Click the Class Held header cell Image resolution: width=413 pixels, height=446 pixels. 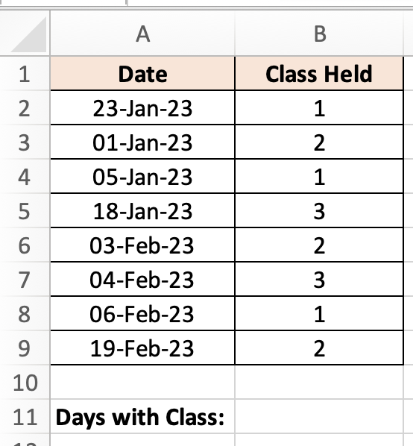[319, 74]
